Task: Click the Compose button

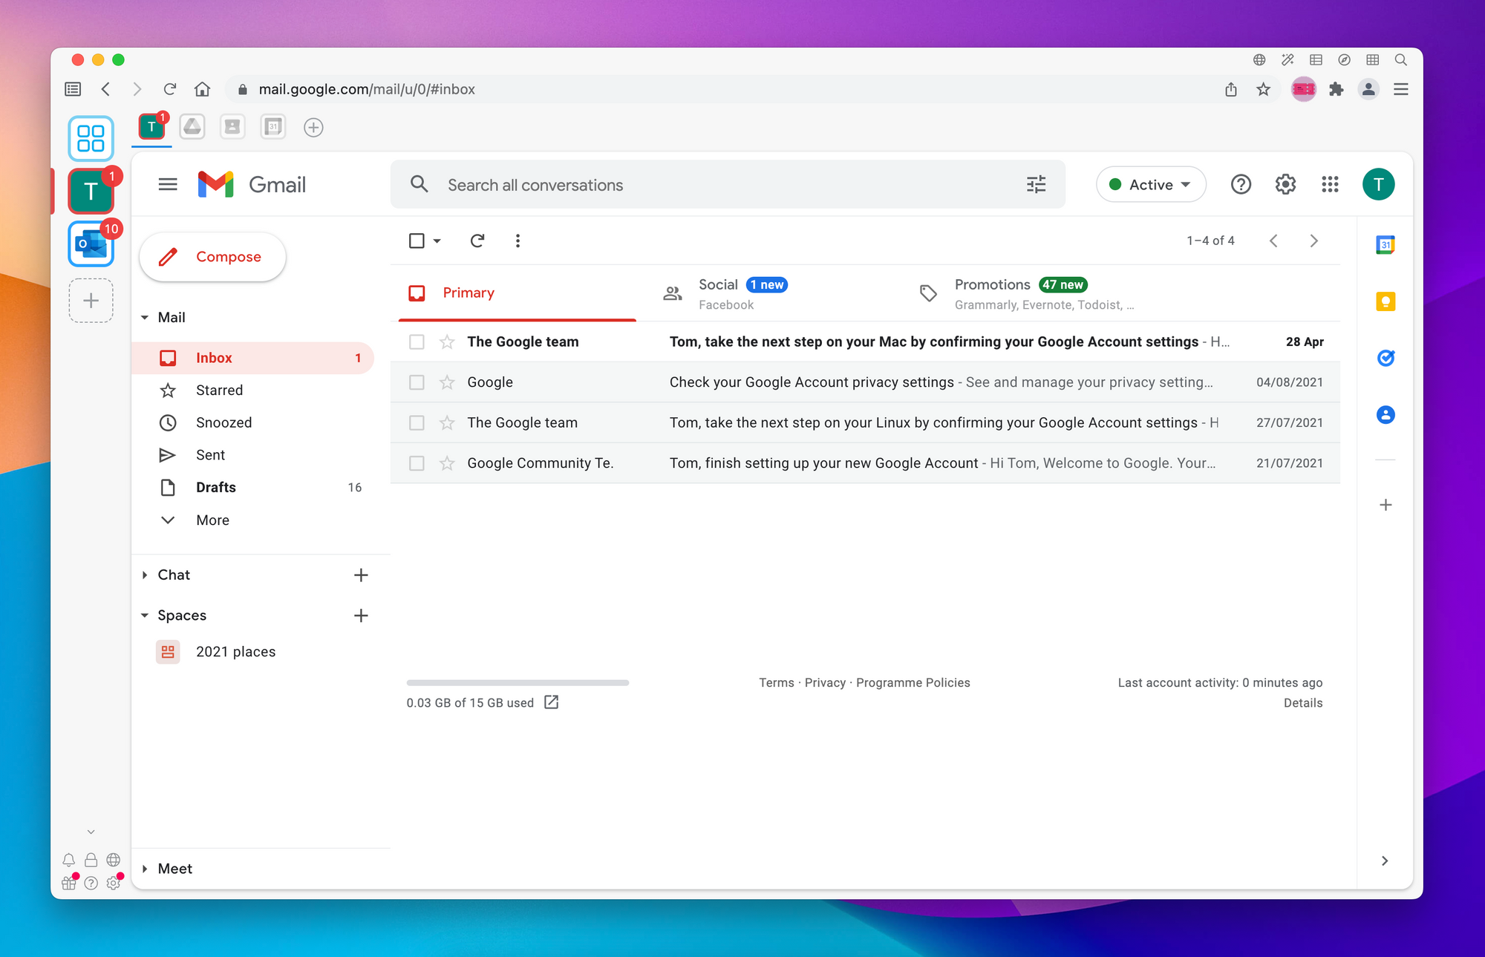Action: (x=212, y=257)
